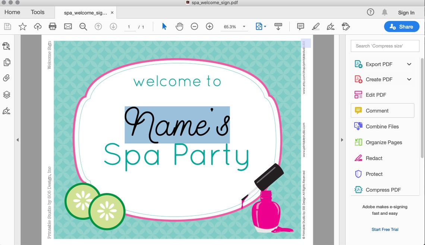
Task: Open the Tools tab
Action: pos(37,12)
